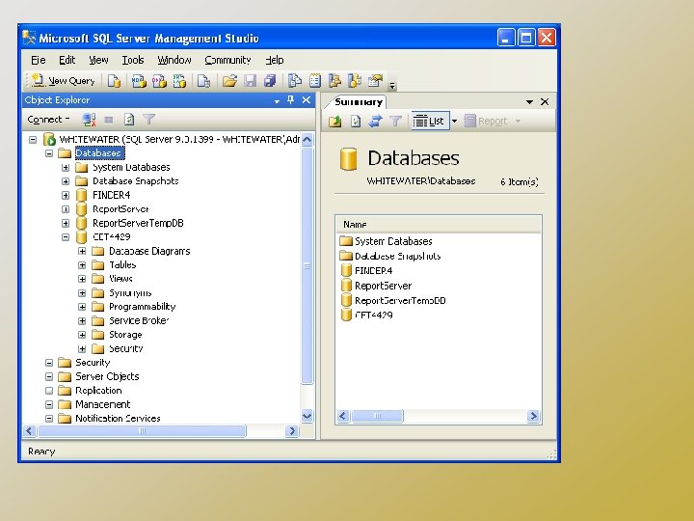Viewport: 694px width, 521px height.
Task: Click Object Explorer vertical scroll down arrow
Action: click(x=307, y=417)
